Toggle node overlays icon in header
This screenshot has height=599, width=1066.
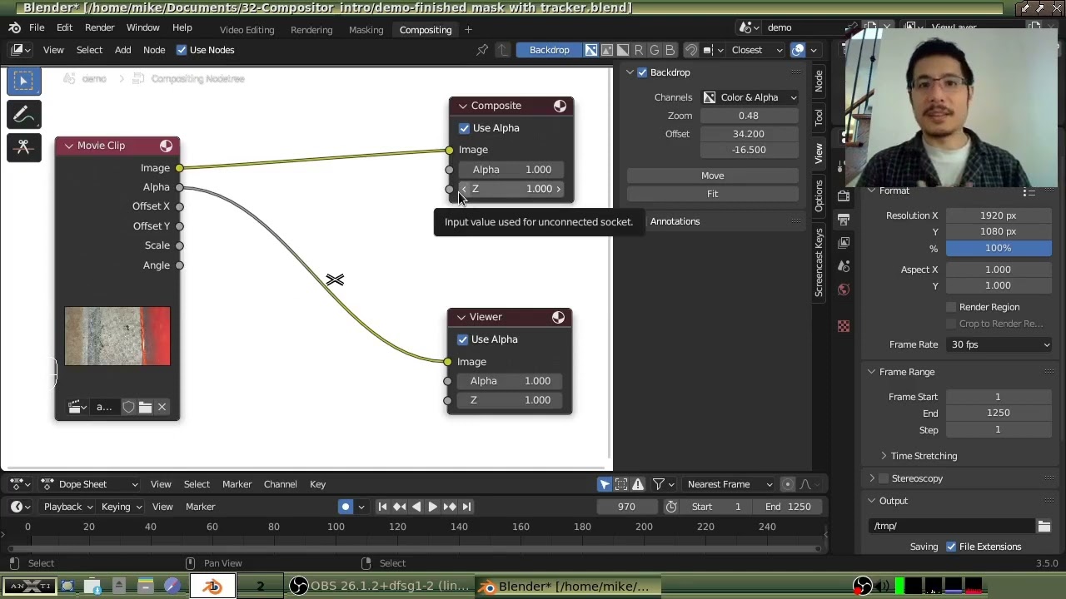(798, 50)
